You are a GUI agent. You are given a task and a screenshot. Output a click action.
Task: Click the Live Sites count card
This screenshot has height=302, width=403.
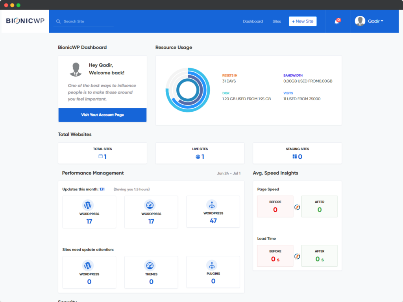[200, 153]
